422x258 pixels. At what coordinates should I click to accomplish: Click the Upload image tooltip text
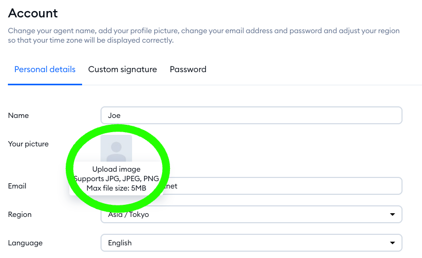click(116, 170)
